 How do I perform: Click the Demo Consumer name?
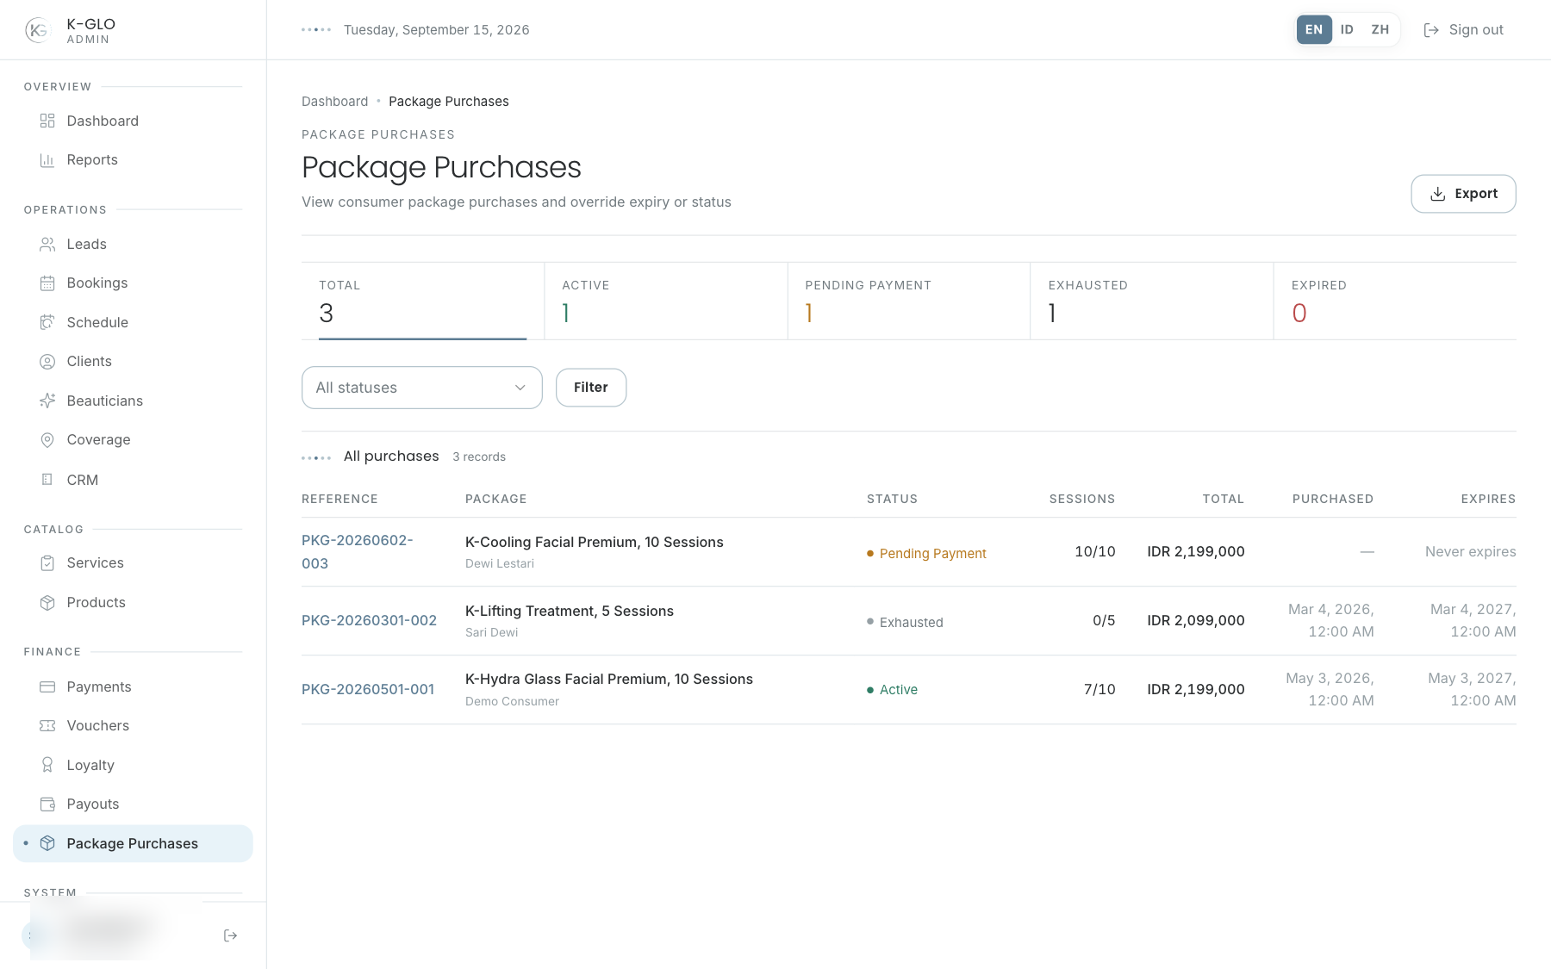pyautogui.click(x=512, y=702)
